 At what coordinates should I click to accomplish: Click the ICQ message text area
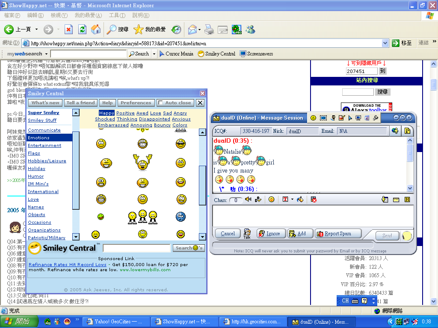click(x=313, y=216)
